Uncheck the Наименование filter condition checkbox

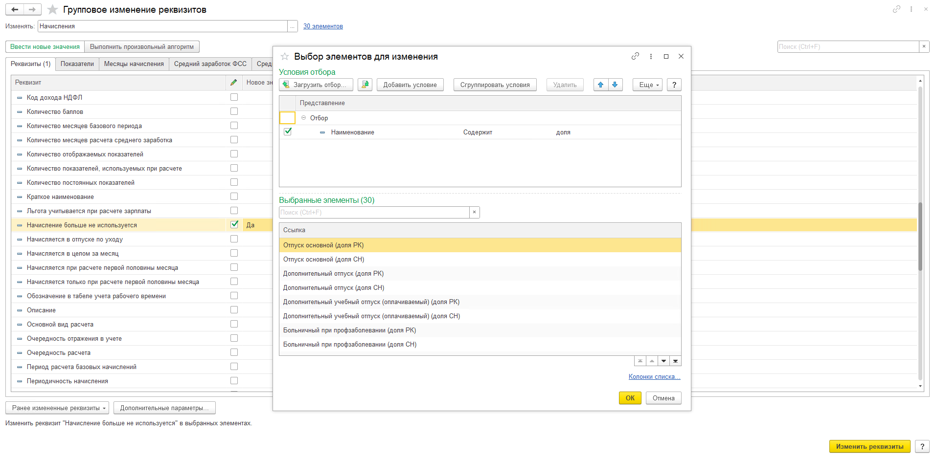288,131
